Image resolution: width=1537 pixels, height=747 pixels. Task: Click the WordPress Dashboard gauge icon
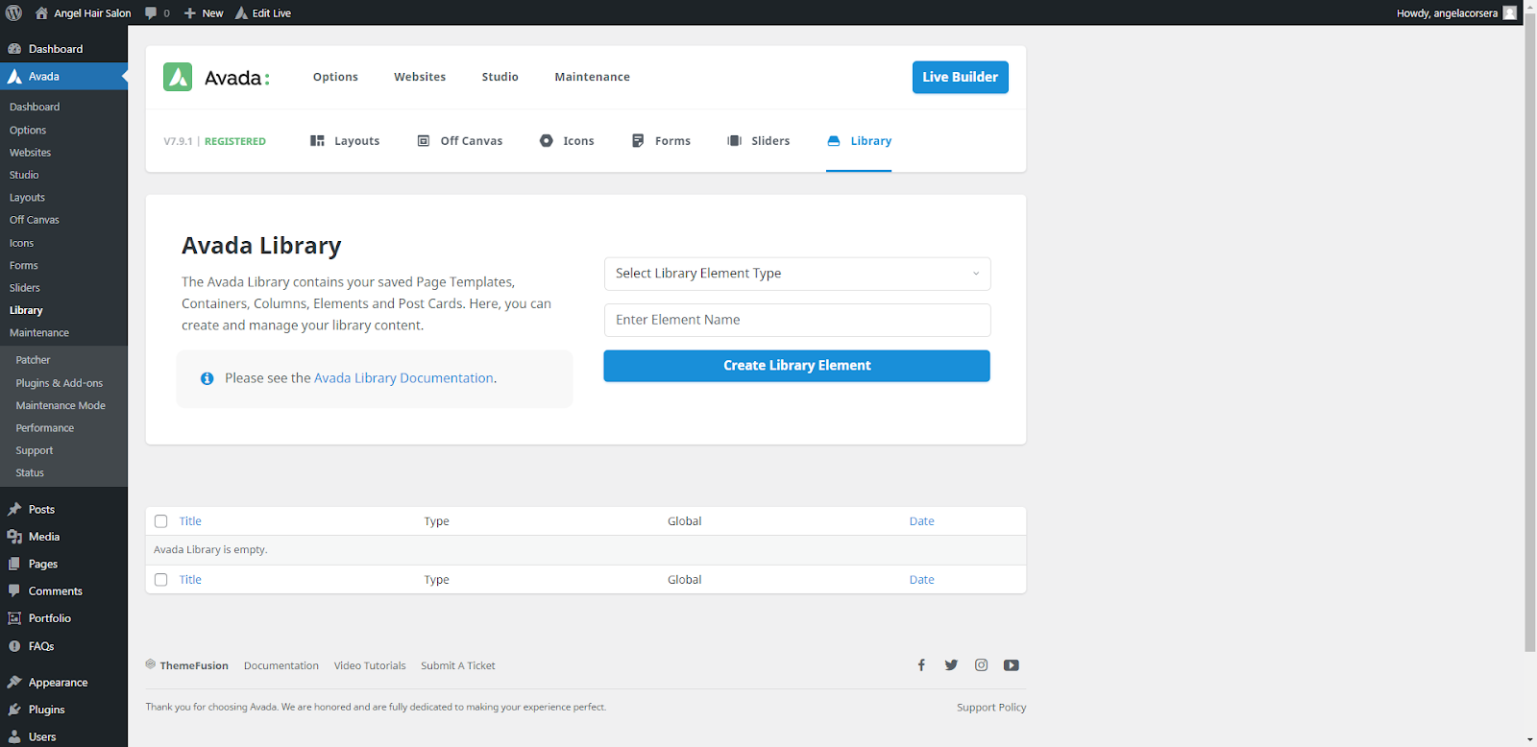pos(14,49)
